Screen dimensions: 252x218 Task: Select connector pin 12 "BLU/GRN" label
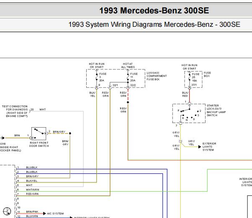(32, 216)
